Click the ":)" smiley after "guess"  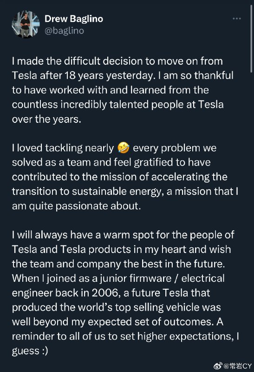(x=45, y=351)
